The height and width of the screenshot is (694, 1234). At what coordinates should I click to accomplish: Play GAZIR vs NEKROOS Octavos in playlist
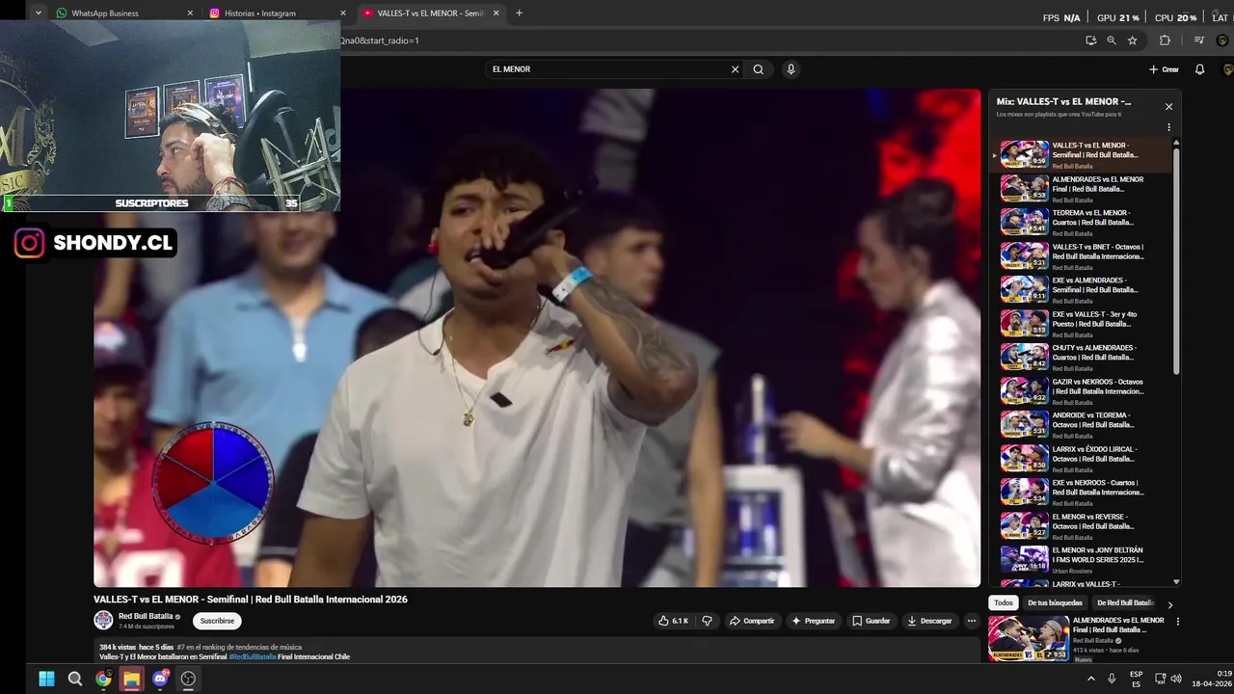1081,390
